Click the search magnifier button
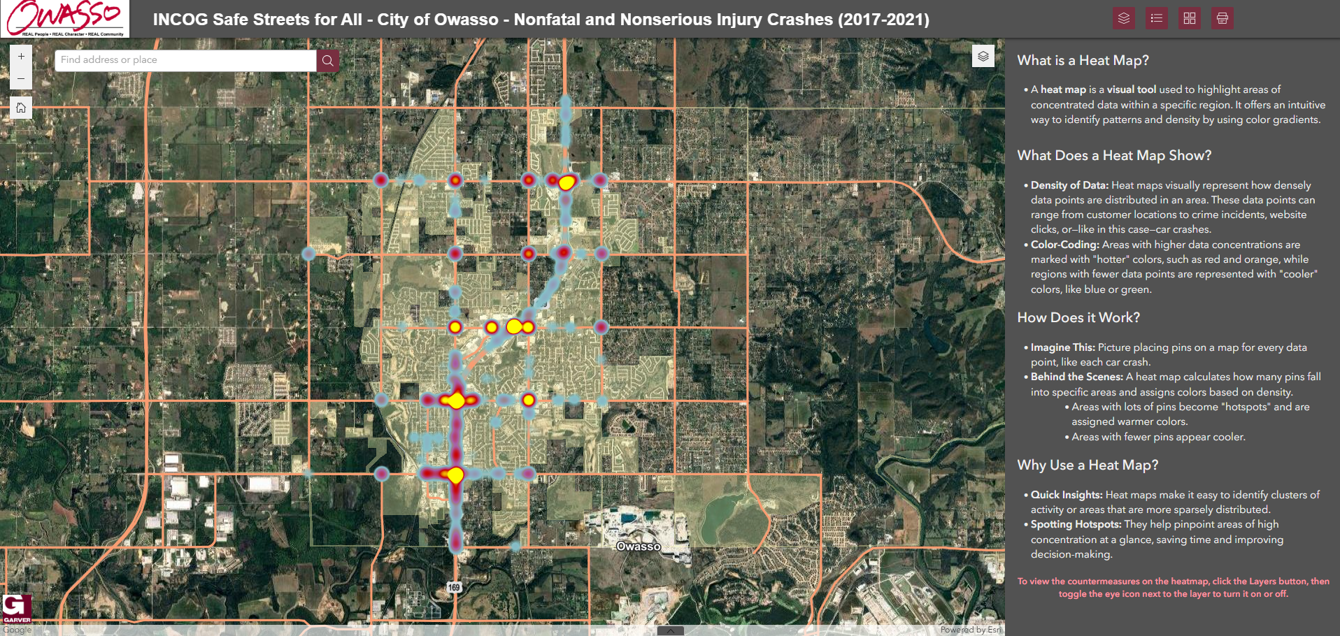Image resolution: width=1340 pixels, height=636 pixels. click(x=327, y=60)
